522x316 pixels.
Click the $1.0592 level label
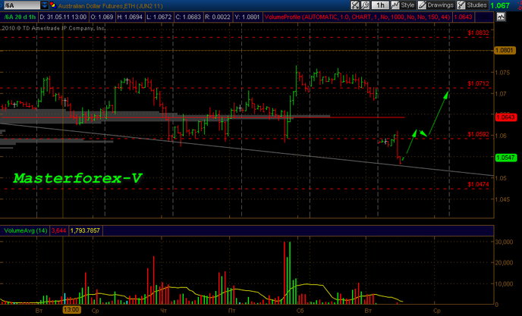pyautogui.click(x=479, y=134)
